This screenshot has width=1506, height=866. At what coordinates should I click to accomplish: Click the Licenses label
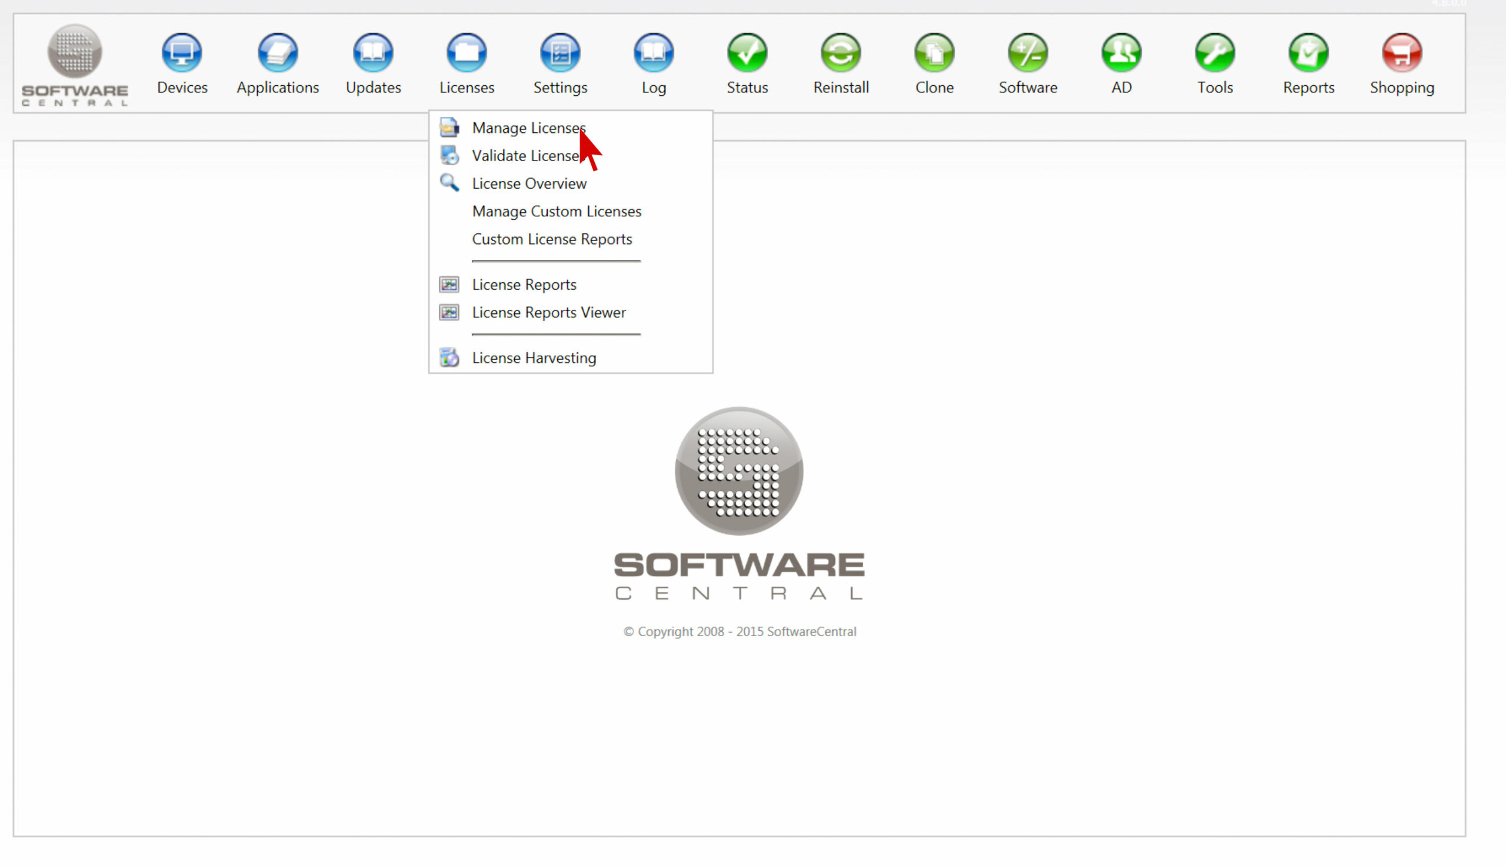click(x=467, y=88)
